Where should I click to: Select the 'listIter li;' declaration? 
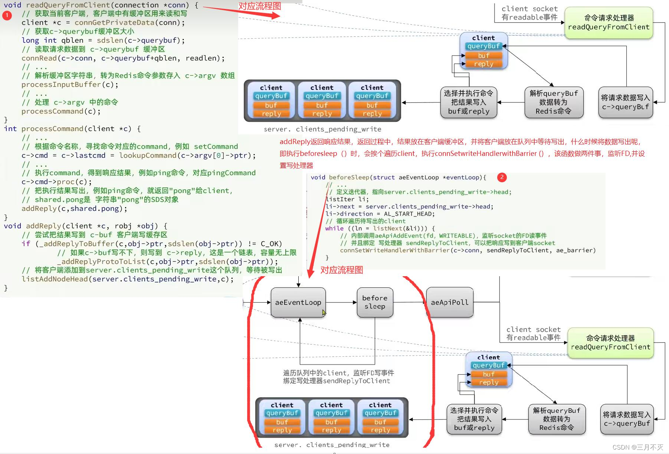347,199
